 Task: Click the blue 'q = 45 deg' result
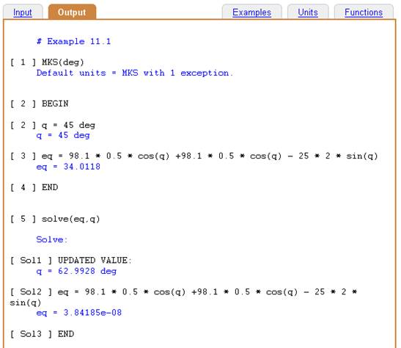point(63,135)
